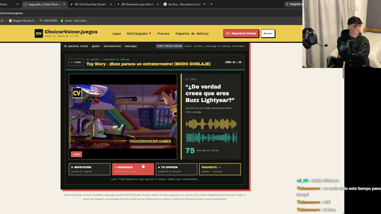Click the Toy Story video preview
The width and height of the screenshot is (381, 214).
pos(123,117)
